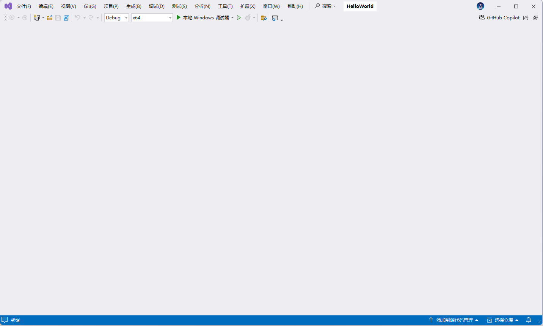Open the 调试(D) menu

pos(157,6)
